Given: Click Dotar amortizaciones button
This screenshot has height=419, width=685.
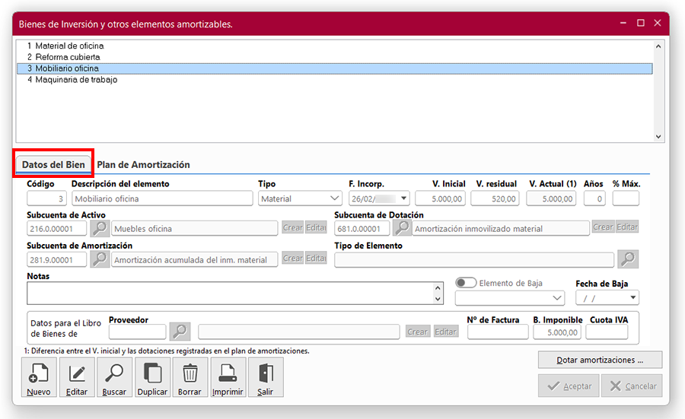Looking at the screenshot, I should point(600,360).
